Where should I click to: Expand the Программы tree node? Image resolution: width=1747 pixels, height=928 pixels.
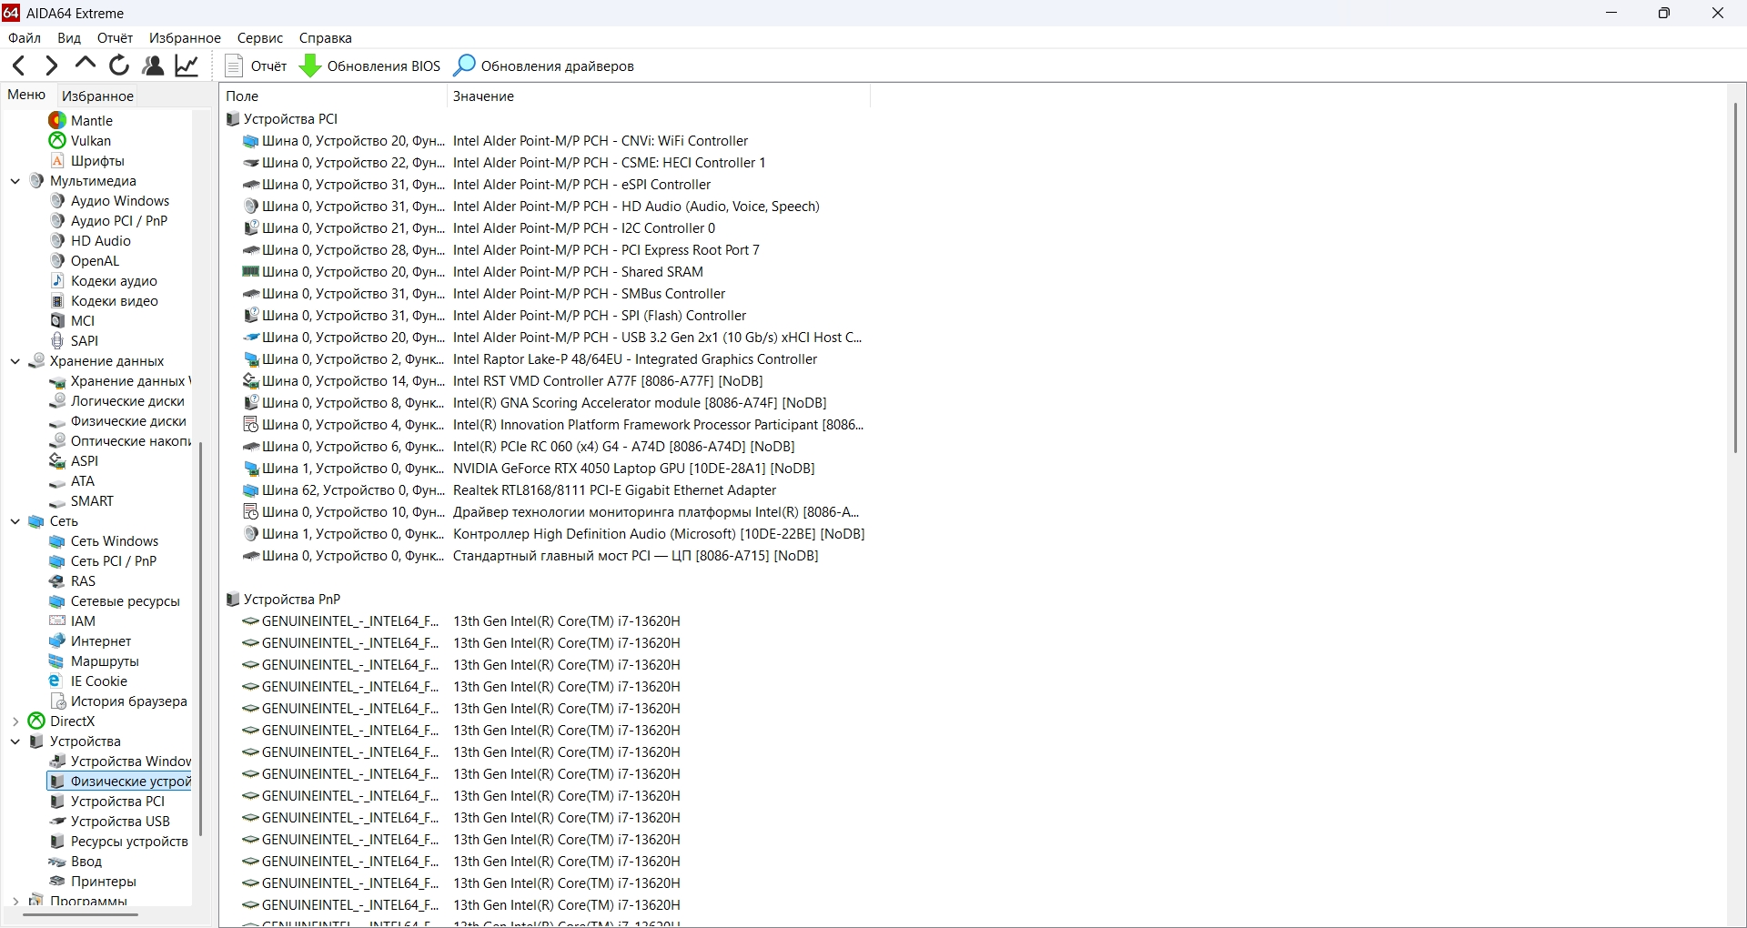click(x=15, y=901)
